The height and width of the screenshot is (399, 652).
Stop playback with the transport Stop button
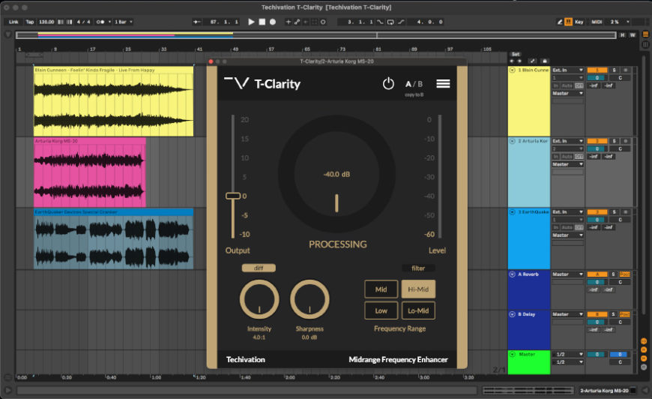262,22
